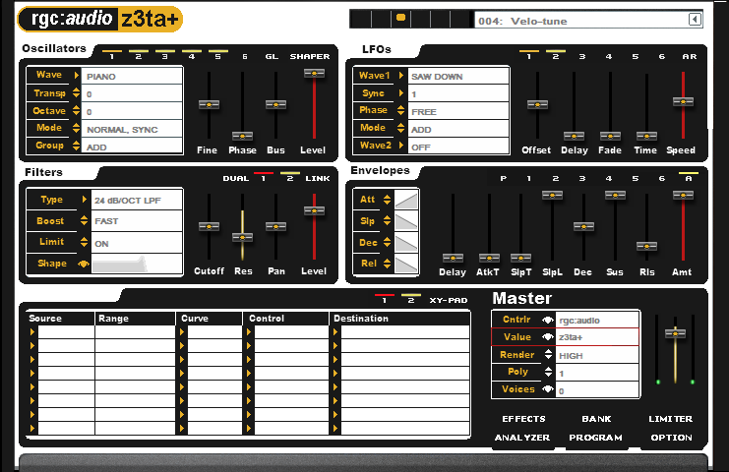The height and width of the screenshot is (472, 729).
Task: Select oscillator tab 1
Action: pos(111,54)
